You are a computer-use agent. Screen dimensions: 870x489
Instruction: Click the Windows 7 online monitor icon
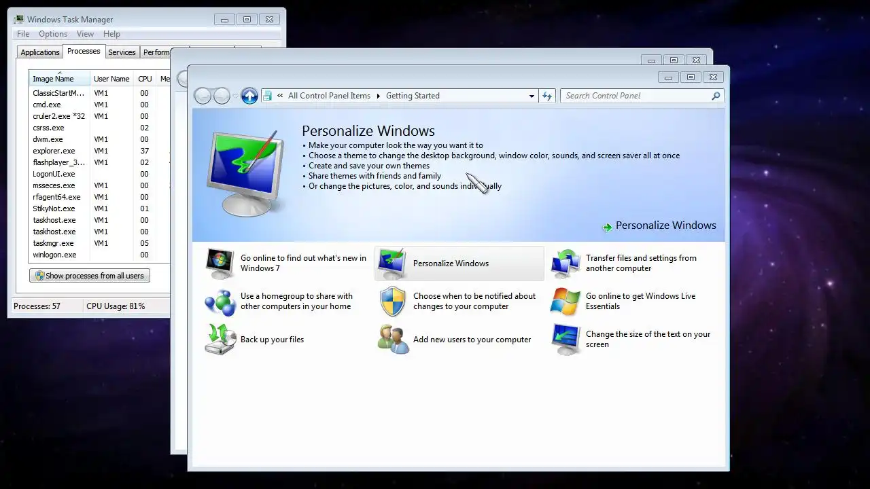(x=220, y=264)
